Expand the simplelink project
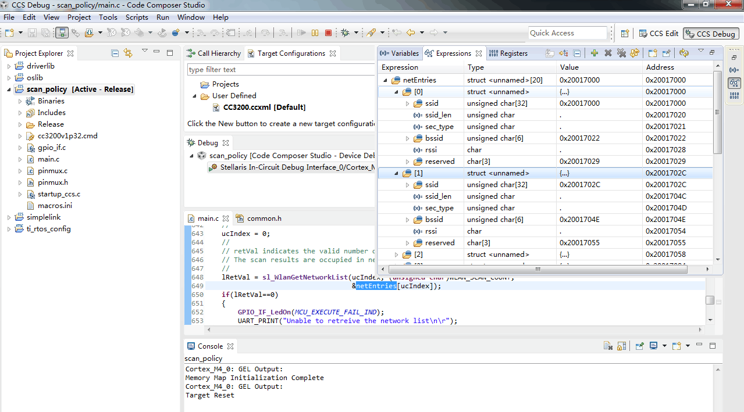 pyautogui.click(x=9, y=217)
